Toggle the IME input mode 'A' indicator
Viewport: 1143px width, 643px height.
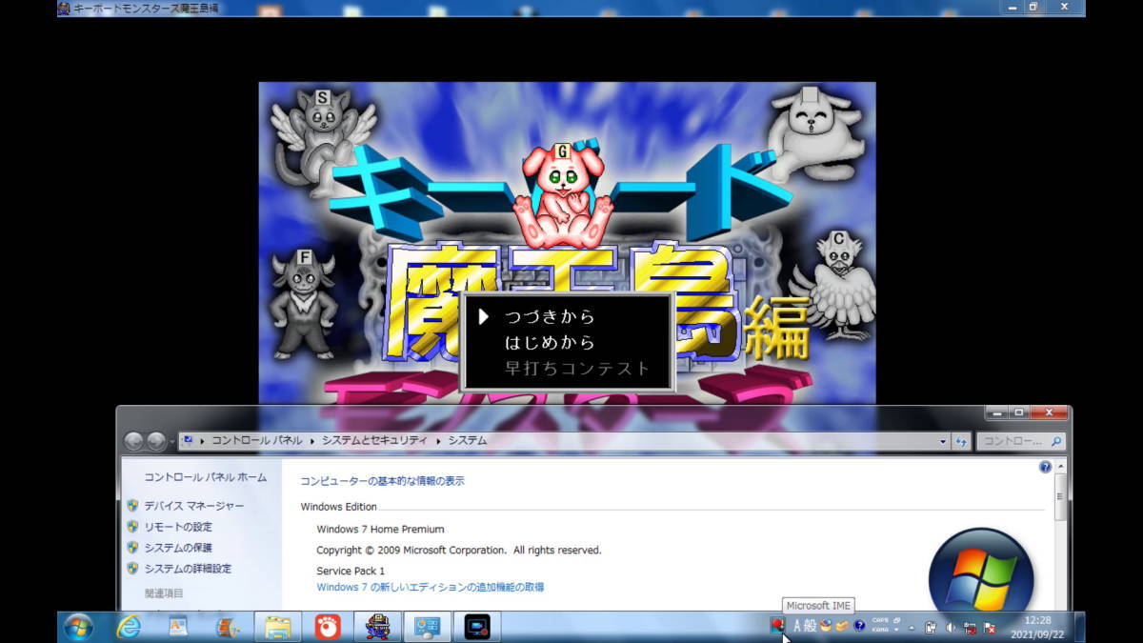(797, 626)
